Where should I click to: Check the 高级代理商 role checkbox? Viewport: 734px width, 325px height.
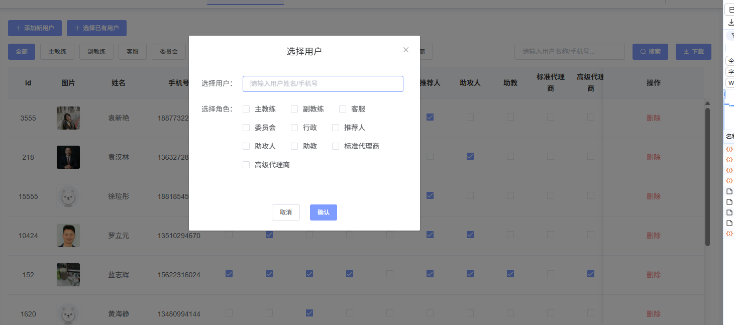click(246, 164)
